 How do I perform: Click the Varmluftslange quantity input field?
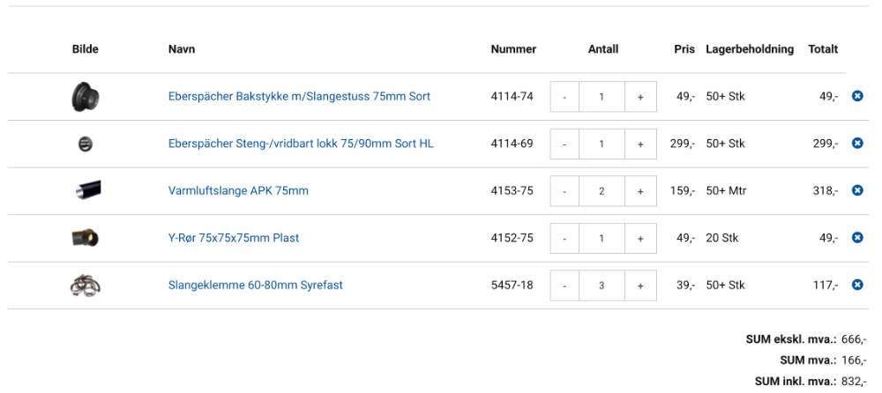coord(602,191)
